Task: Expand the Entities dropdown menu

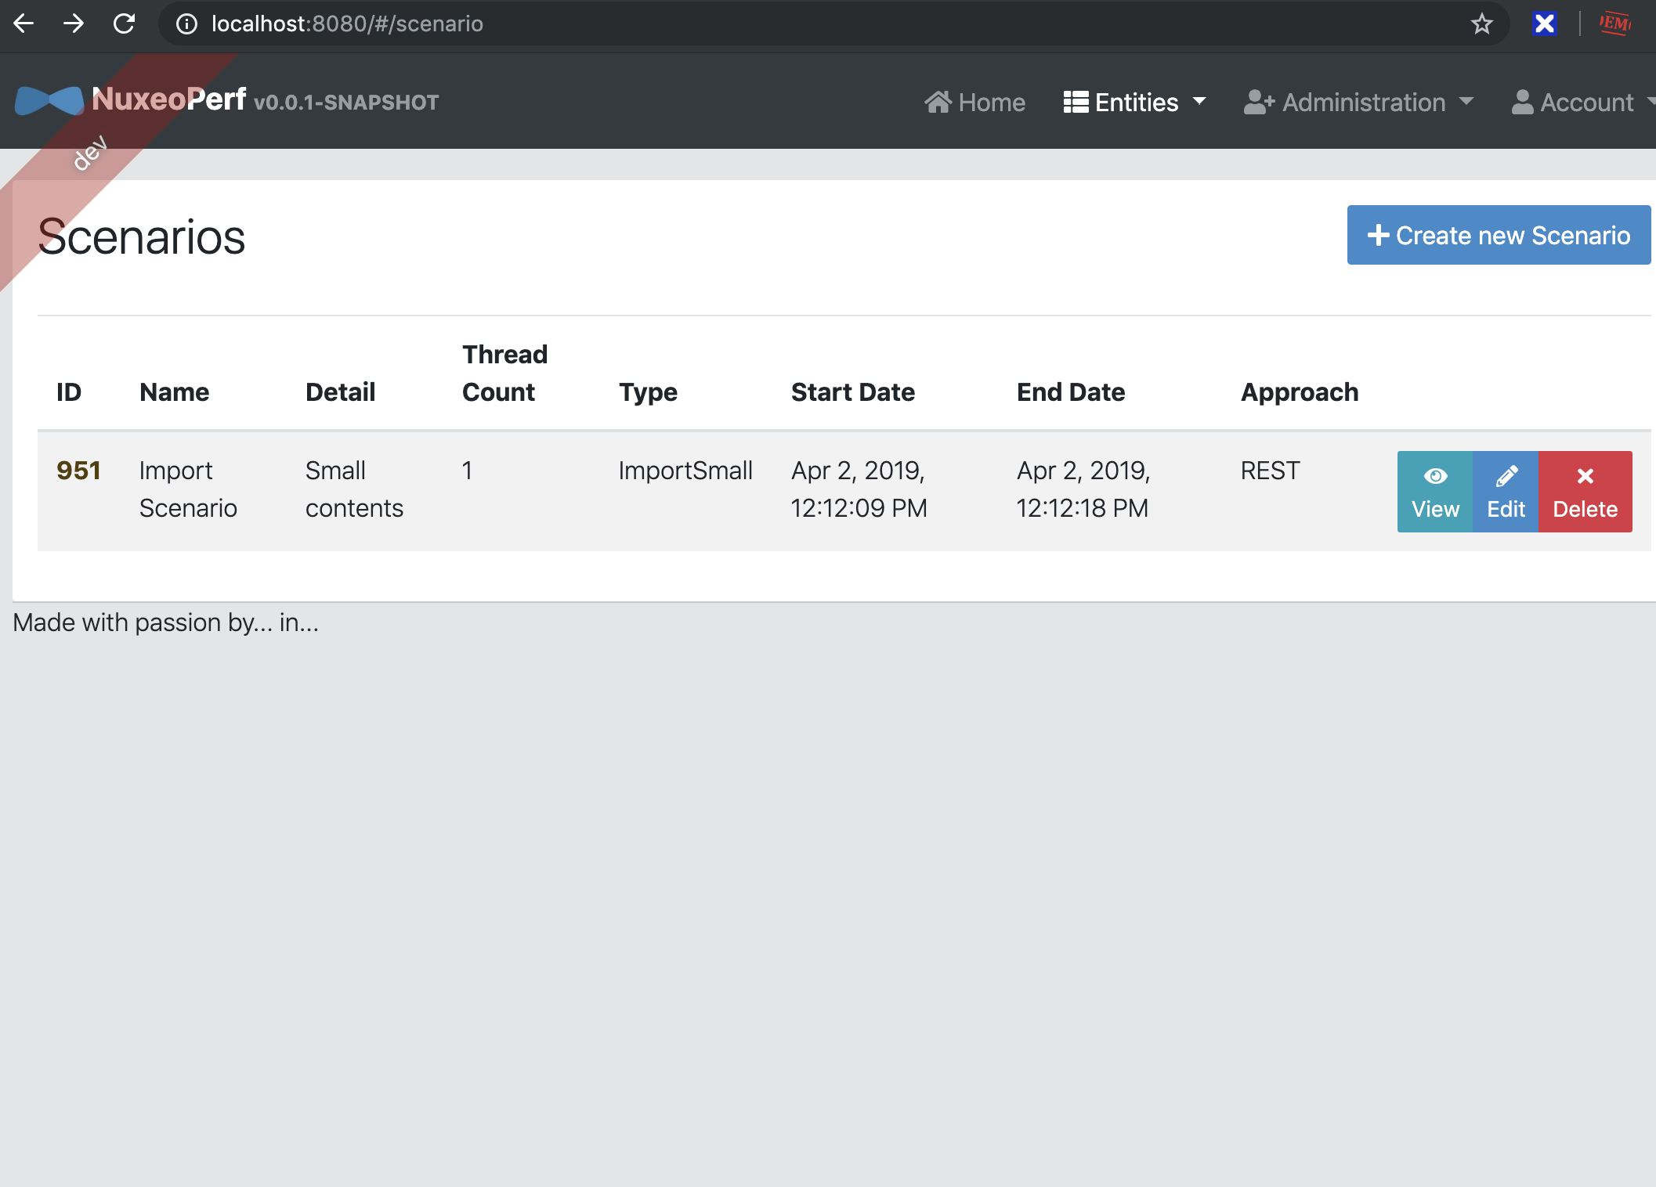Action: pyautogui.click(x=1134, y=102)
